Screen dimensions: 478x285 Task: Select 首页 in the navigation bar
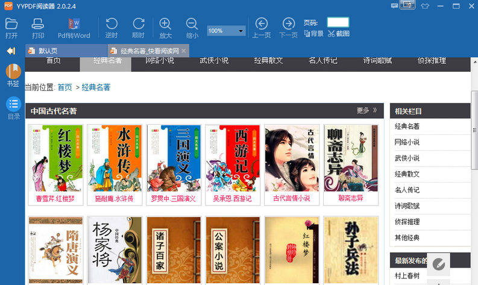[x=54, y=61]
